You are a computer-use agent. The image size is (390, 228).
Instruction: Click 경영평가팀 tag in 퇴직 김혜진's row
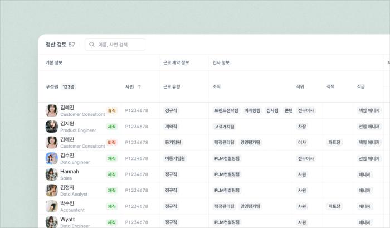pyautogui.click(x=250, y=142)
